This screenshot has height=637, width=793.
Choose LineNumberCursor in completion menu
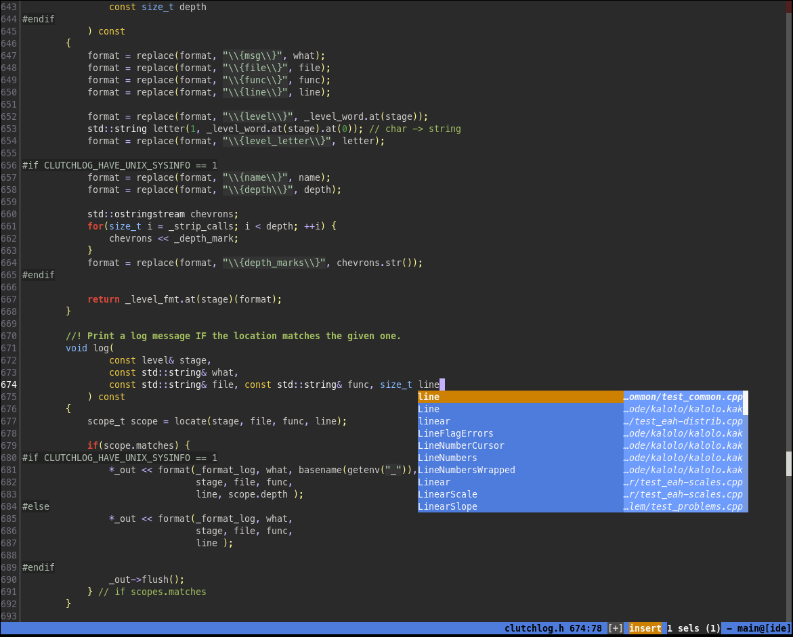click(461, 446)
